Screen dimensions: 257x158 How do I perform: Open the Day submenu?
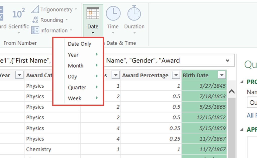pos(72,77)
